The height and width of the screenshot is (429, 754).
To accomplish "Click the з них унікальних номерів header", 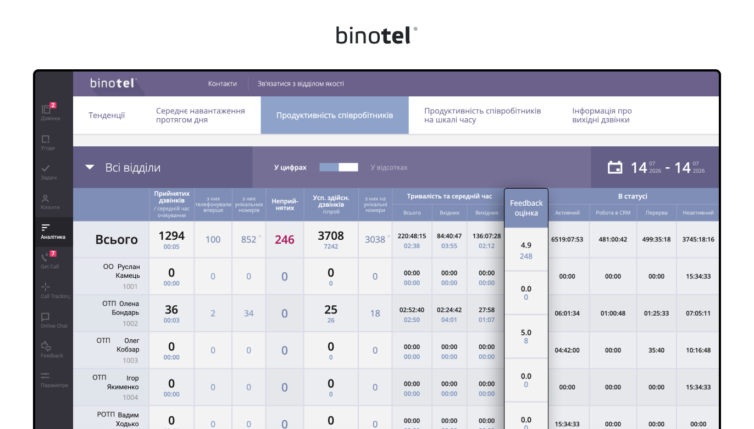I will (x=249, y=205).
